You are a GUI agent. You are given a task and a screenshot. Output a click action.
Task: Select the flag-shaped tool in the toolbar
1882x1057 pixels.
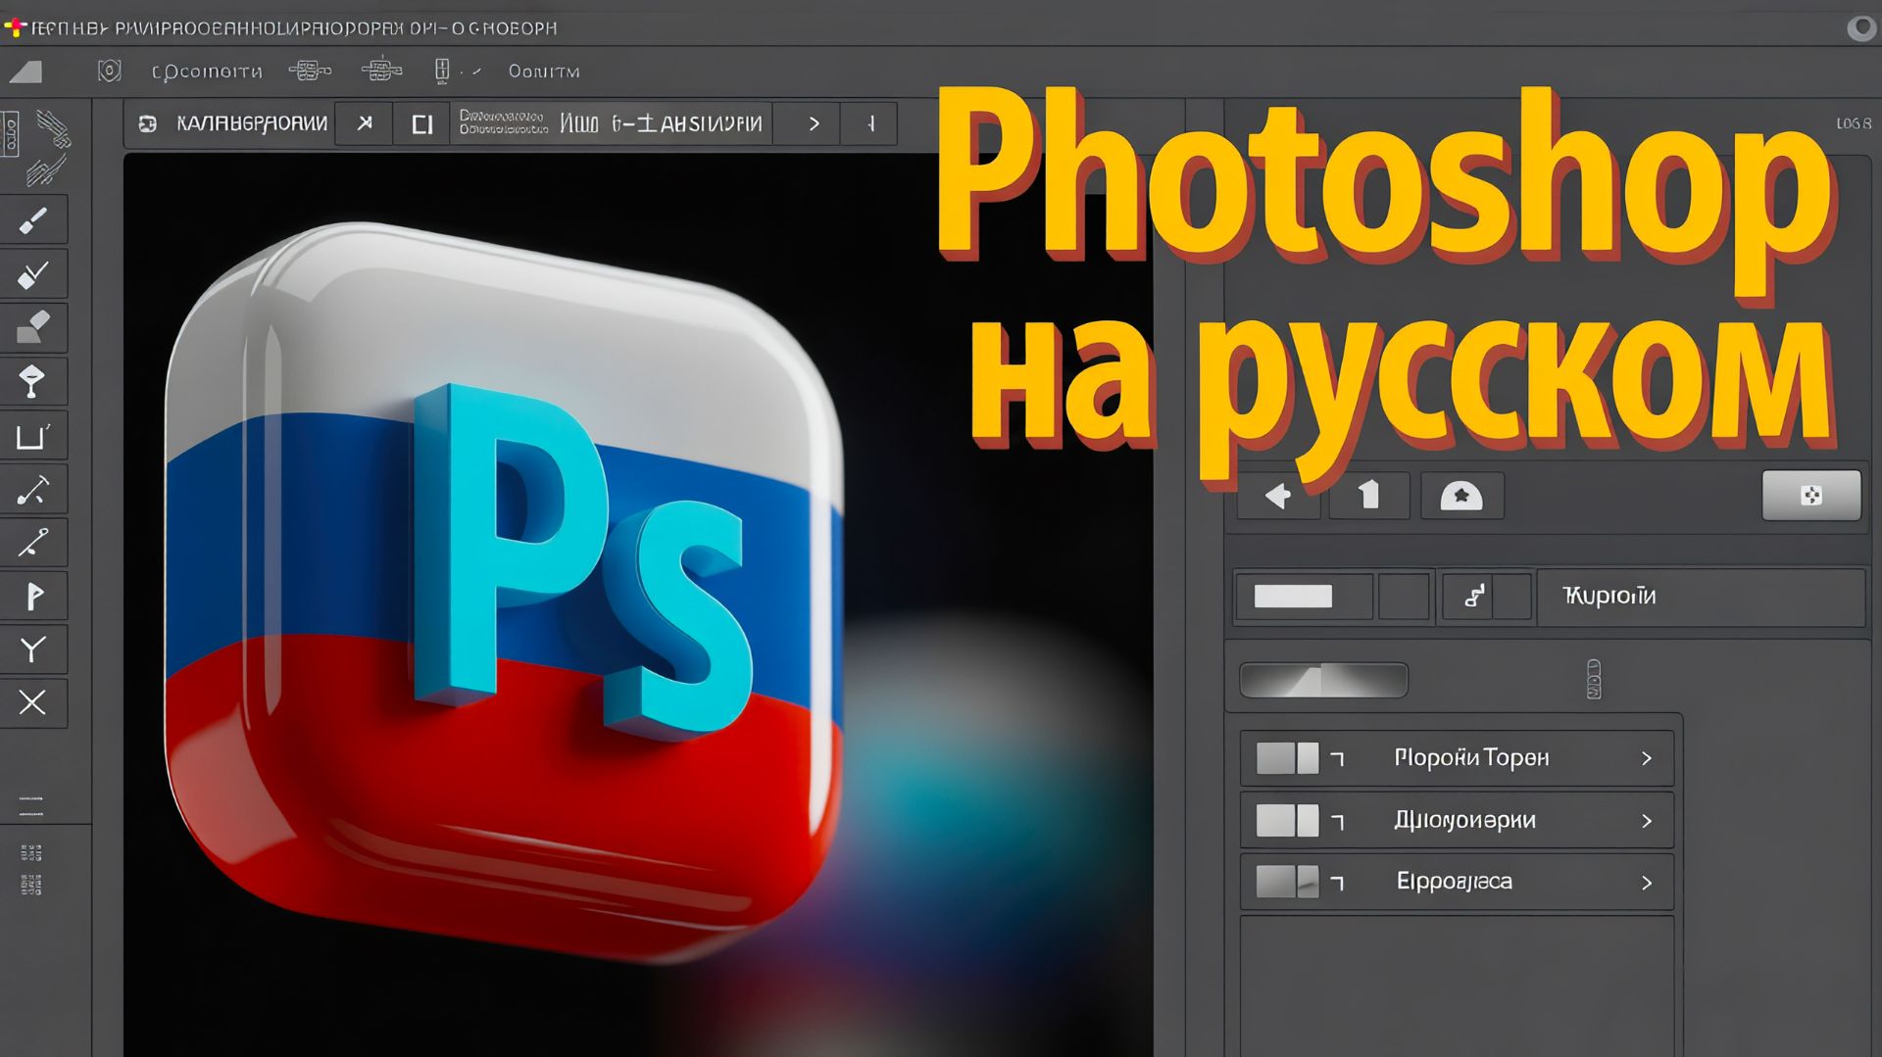tap(34, 596)
